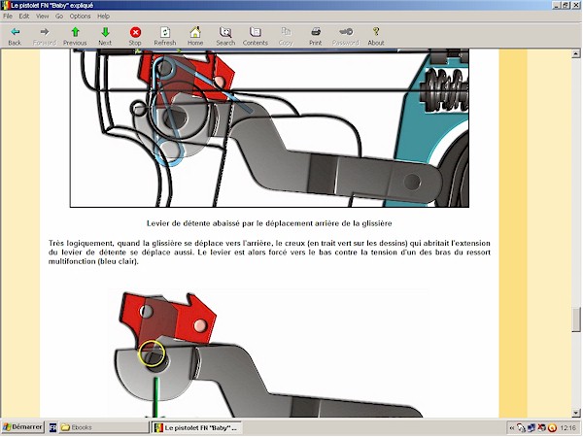Open the Edit menu
This screenshot has height=437, width=583.
pos(23,17)
